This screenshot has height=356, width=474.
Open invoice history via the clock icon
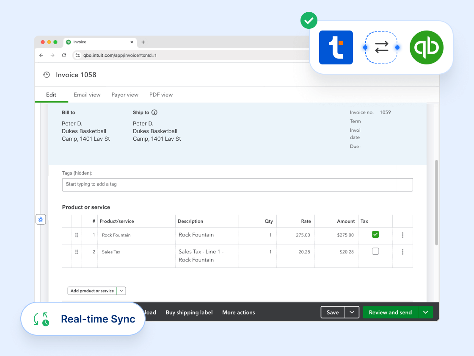tap(46, 75)
